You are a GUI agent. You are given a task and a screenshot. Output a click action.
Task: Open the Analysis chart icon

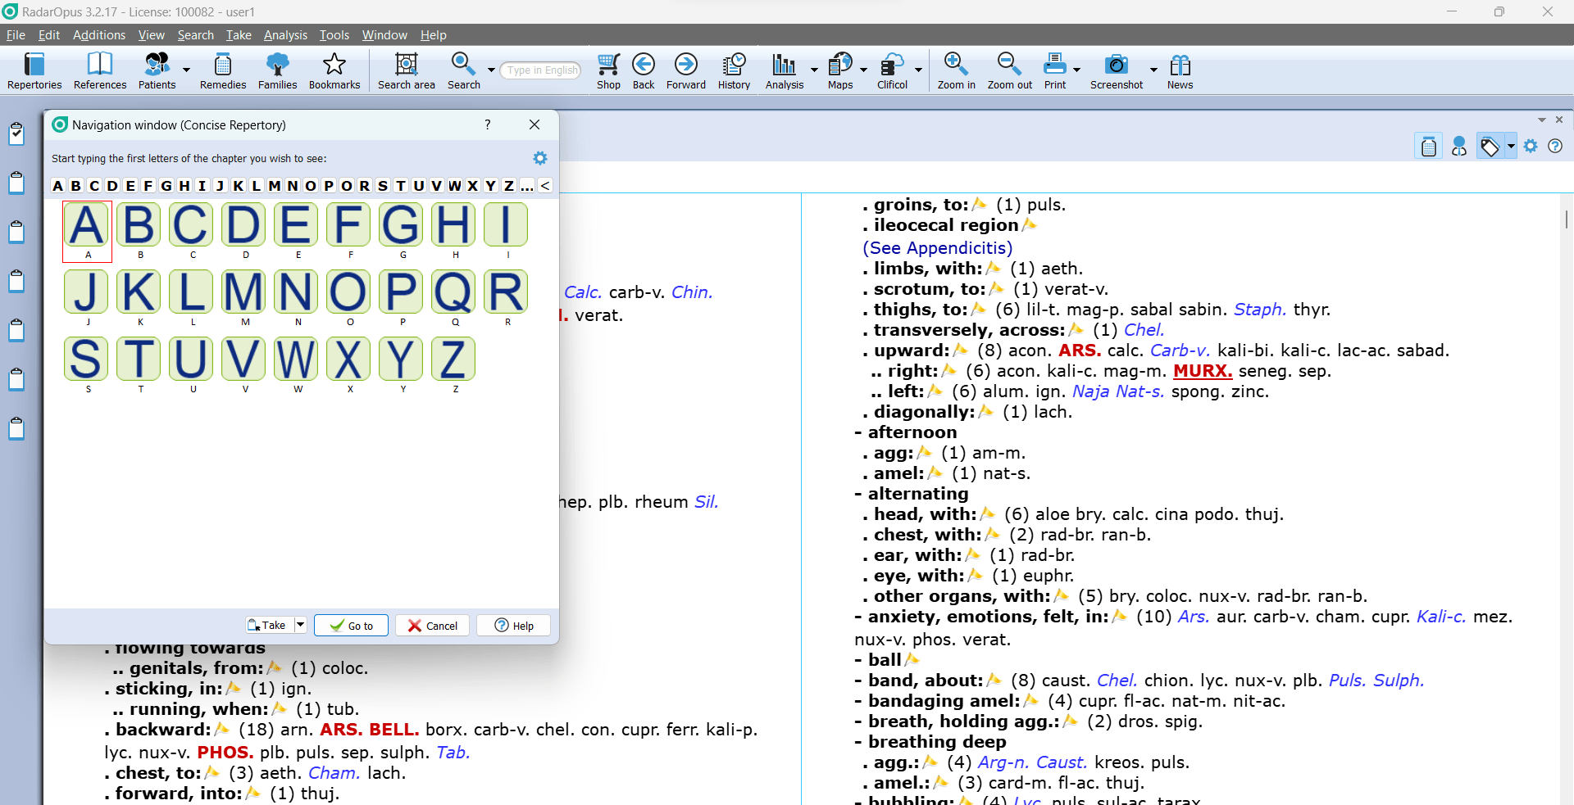(x=784, y=70)
